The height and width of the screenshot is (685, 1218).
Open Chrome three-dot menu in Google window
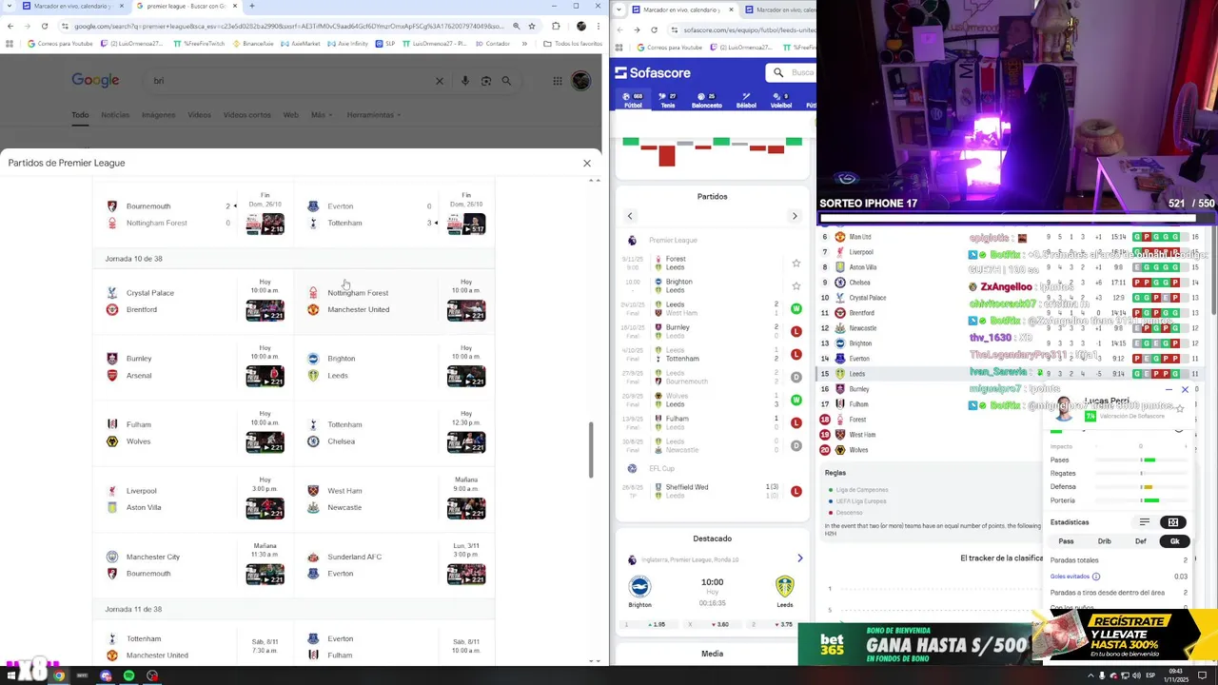(598, 26)
